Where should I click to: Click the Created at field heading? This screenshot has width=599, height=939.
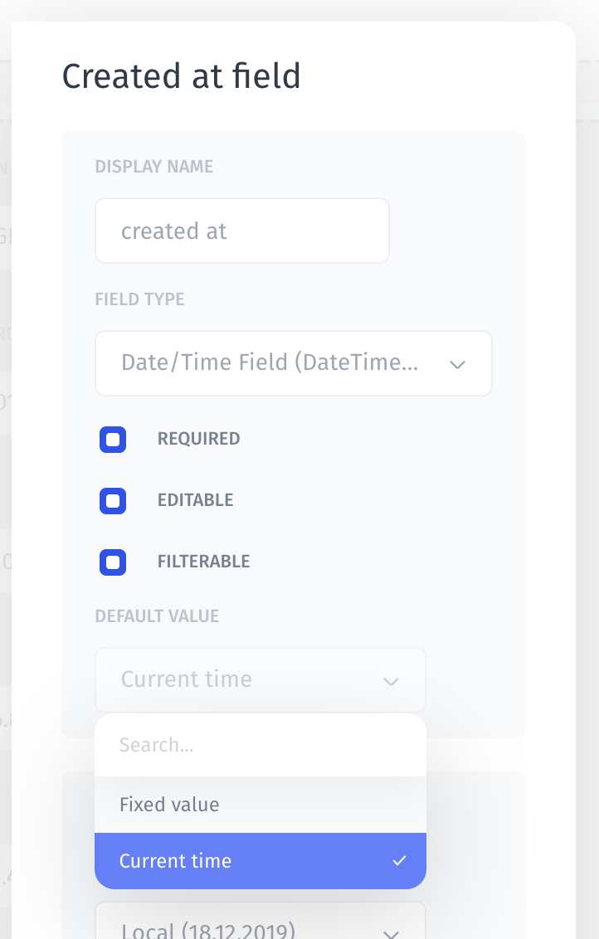[x=182, y=77]
